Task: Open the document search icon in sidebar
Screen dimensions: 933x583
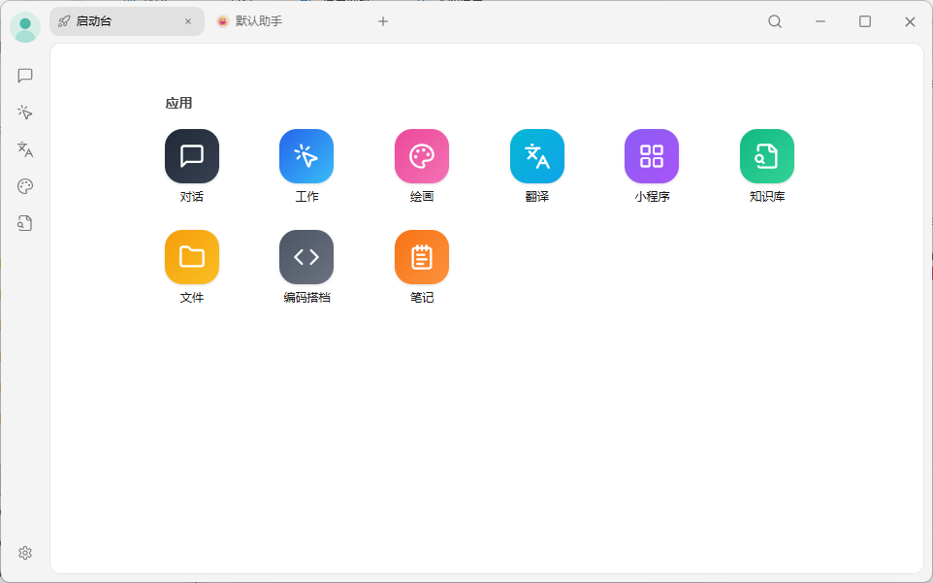Action: click(25, 223)
